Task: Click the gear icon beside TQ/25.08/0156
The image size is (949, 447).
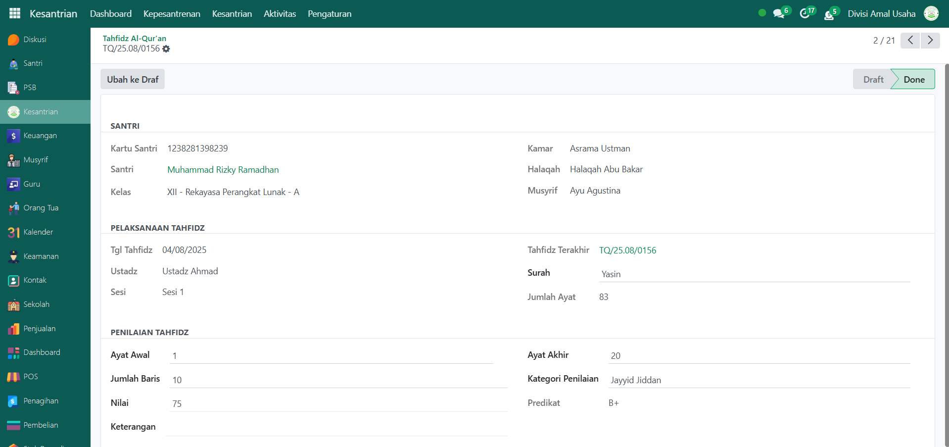Action: tap(166, 49)
